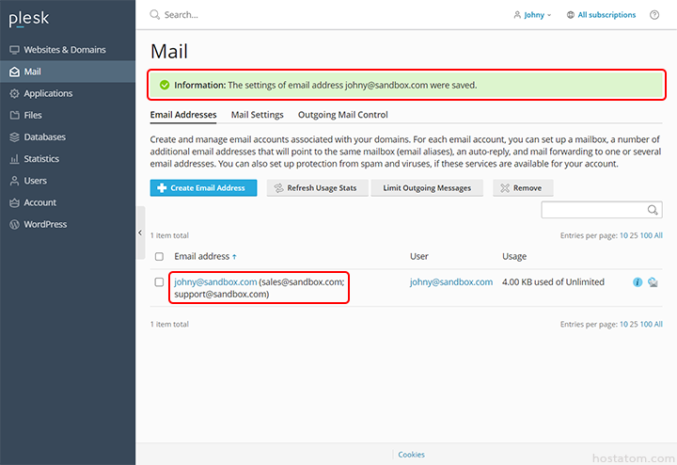Image resolution: width=677 pixels, height=465 pixels.
Task: Select the johny@sandbox.com row checkbox
Action: pyautogui.click(x=159, y=282)
